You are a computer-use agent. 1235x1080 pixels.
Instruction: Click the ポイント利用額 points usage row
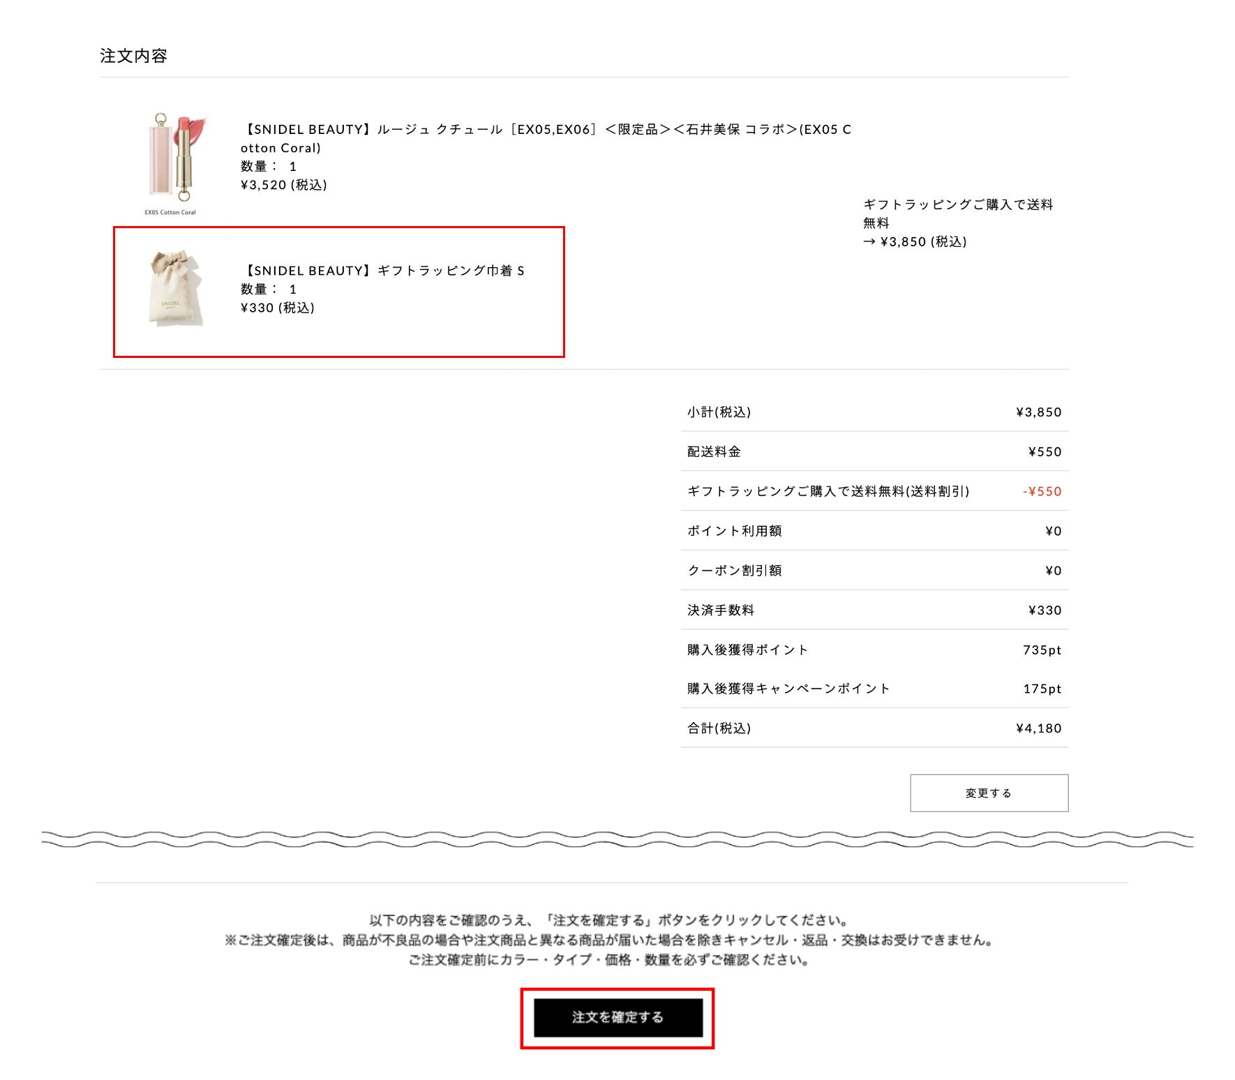pos(874,531)
